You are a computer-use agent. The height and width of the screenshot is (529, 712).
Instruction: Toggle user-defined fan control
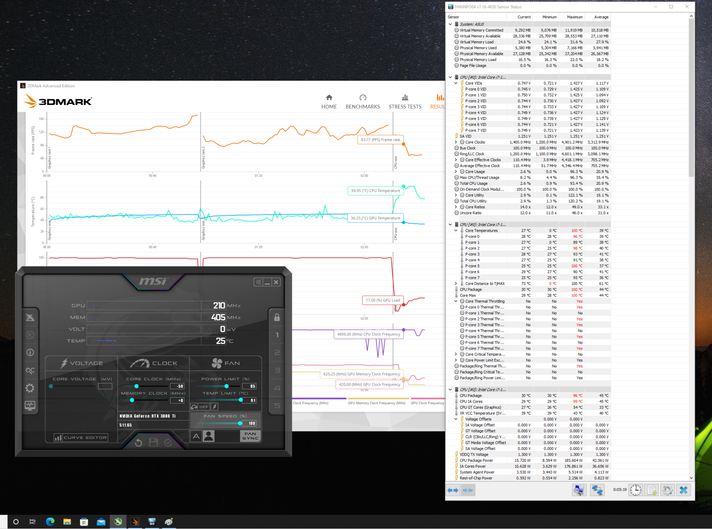209,436
